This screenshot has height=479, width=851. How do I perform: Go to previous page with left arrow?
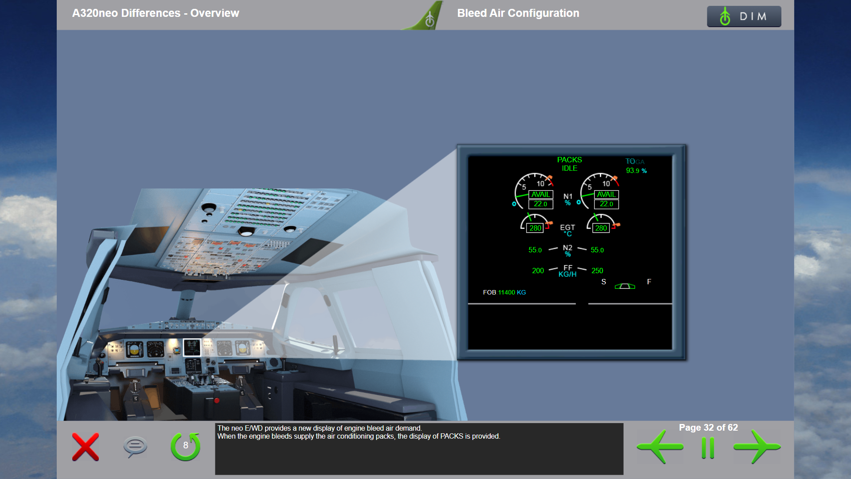(660, 447)
